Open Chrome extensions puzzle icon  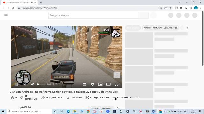point(181,8)
